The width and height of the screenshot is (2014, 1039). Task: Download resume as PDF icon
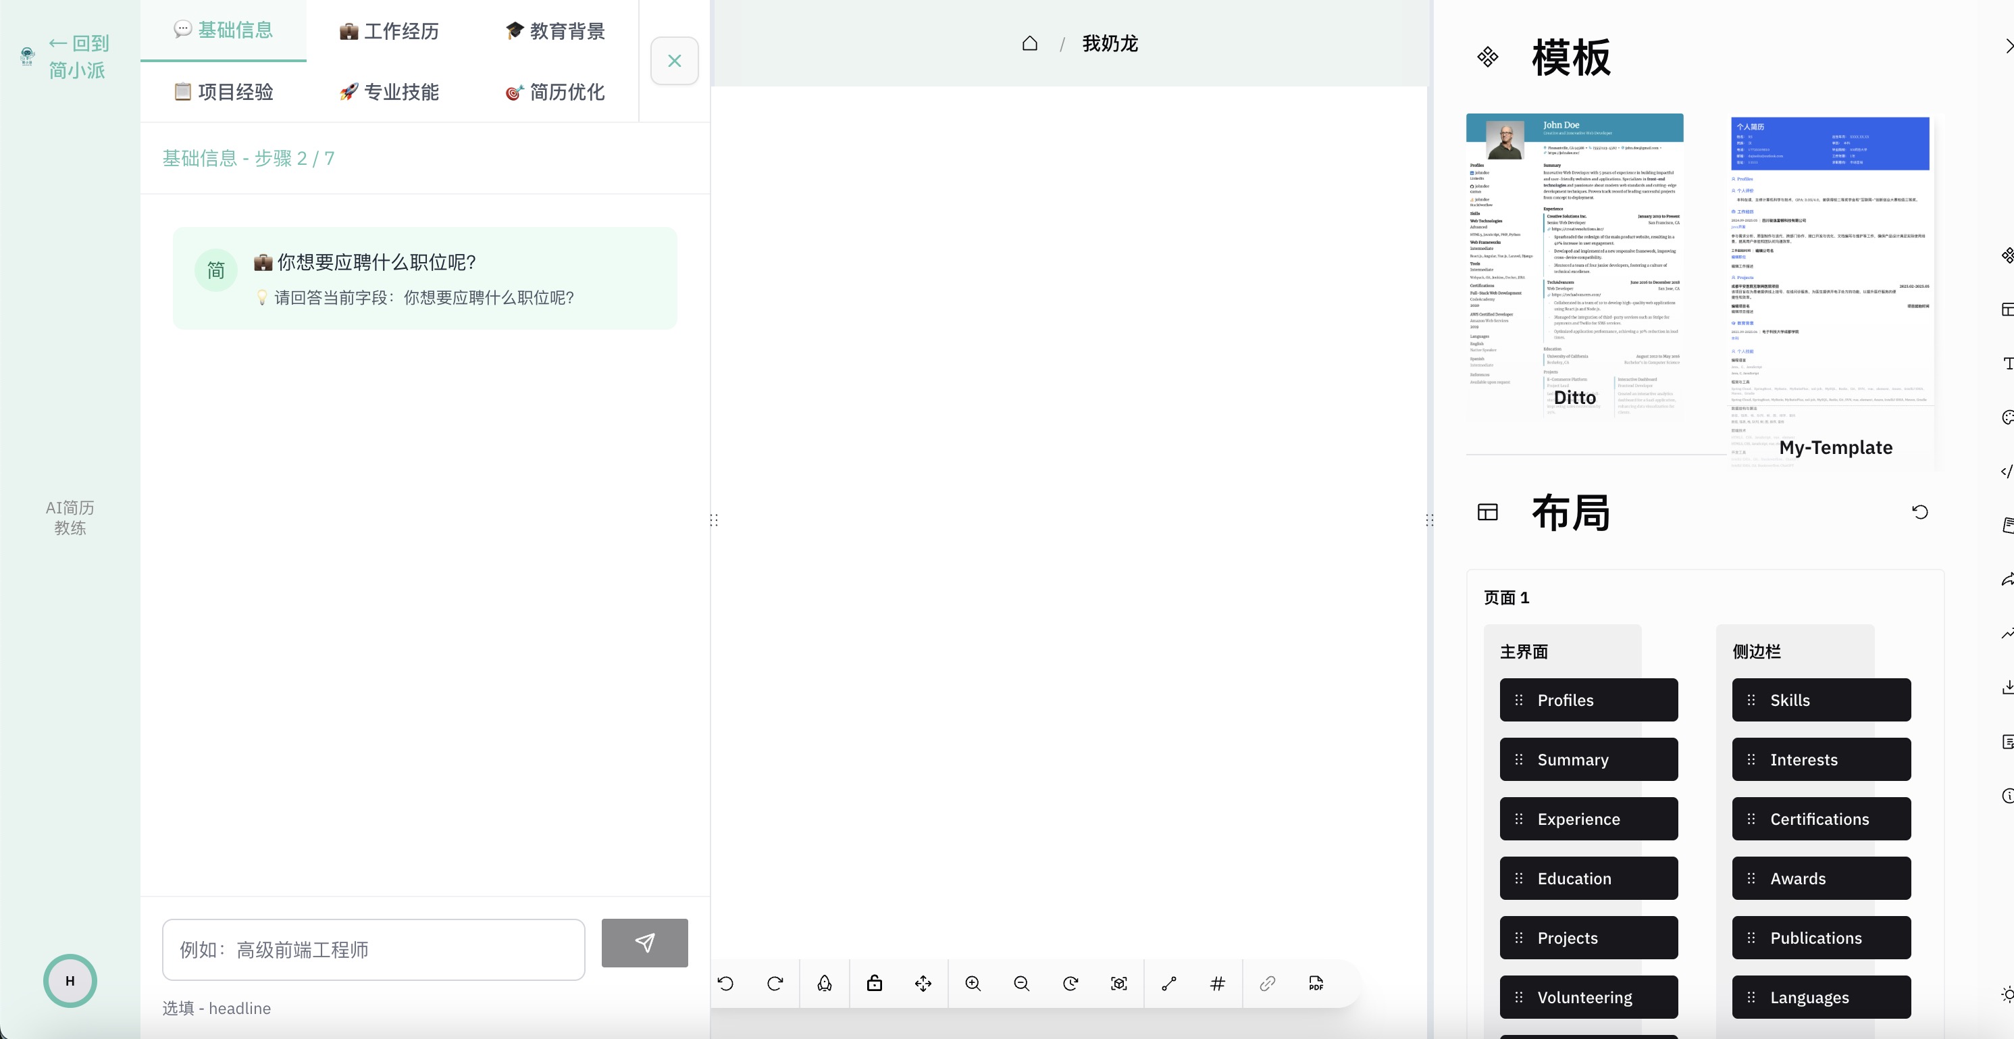(x=1316, y=983)
